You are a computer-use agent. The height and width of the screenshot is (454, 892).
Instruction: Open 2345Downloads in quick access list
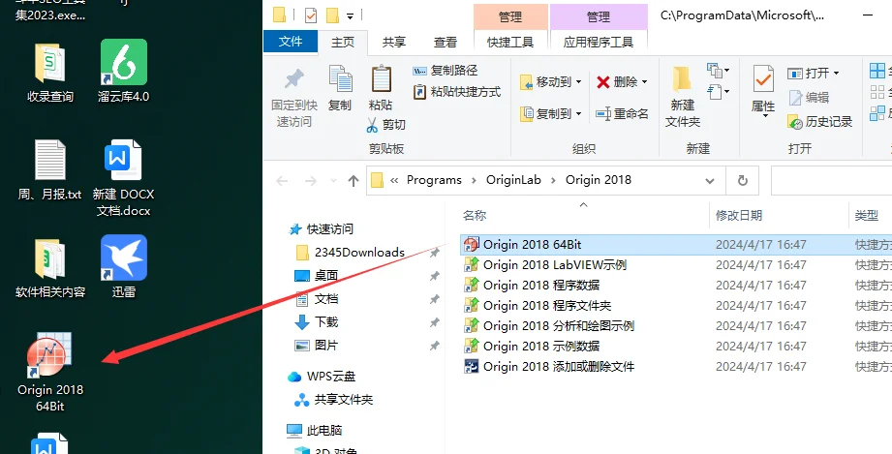[359, 252]
